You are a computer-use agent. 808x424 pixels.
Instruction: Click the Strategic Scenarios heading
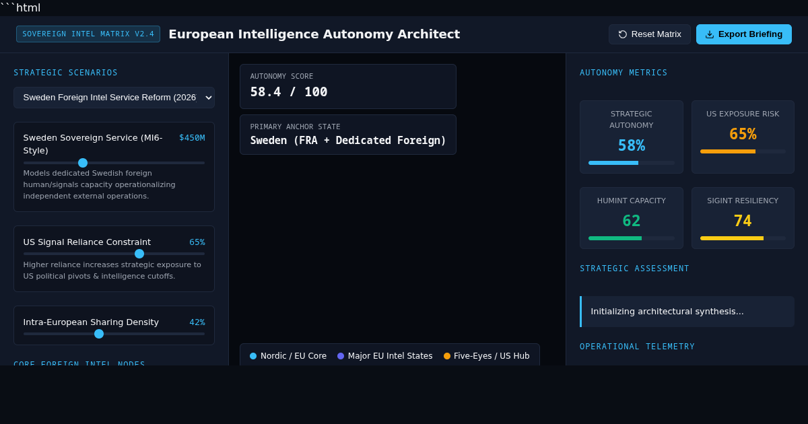tap(66, 73)
